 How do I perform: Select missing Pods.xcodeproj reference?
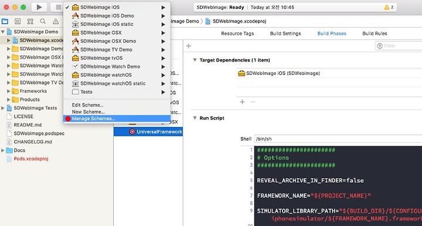tap(31, 159)
